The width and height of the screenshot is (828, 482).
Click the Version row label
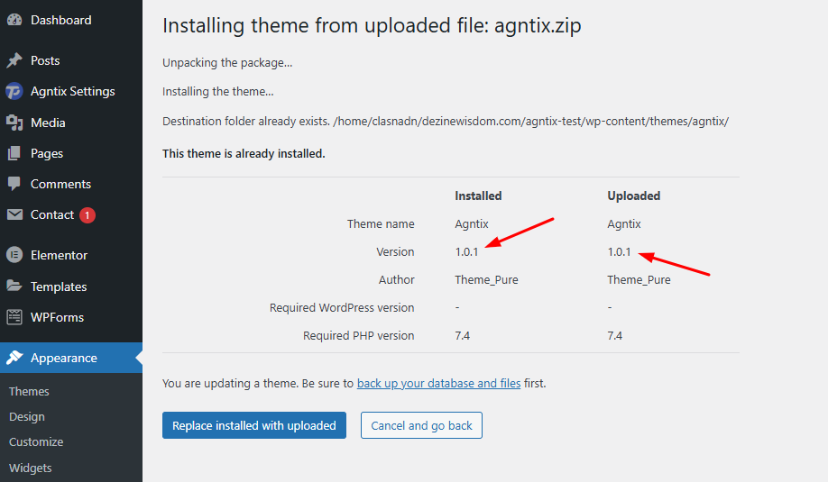point(395,252)
